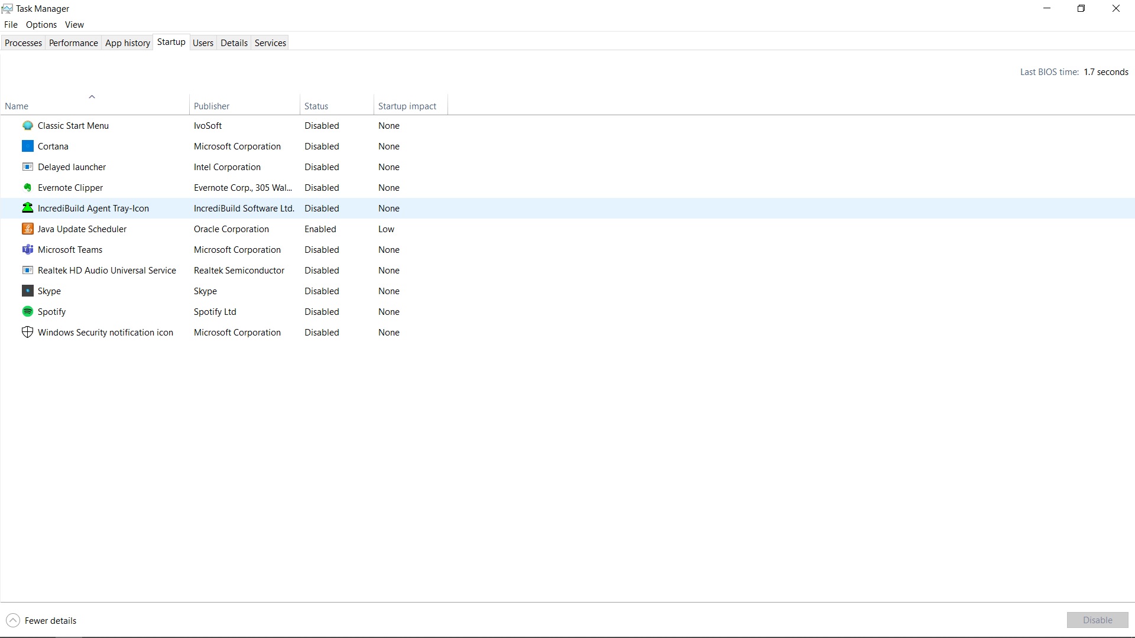Select the Evernote Clipper entry name
1135x638 pixels.
(x=70, y=187)
